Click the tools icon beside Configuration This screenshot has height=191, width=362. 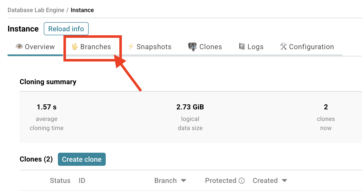click(283, 47)
